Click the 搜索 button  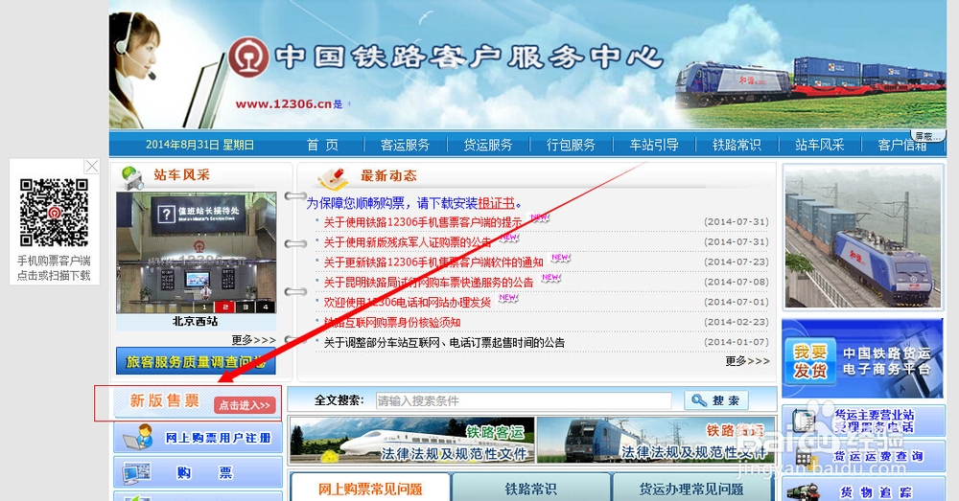(x=716, y=400)
